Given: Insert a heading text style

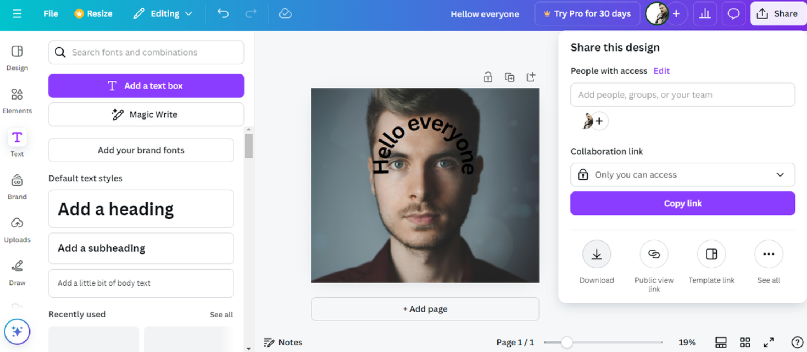Looking at the screenshot, I should (x=141, y=209).
